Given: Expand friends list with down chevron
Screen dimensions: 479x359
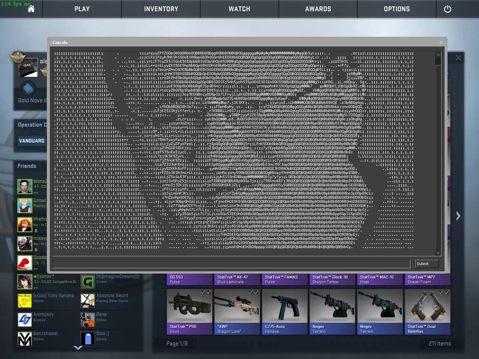Looking at the screenshot, I should pyautogui.click(x=78, y=348).
